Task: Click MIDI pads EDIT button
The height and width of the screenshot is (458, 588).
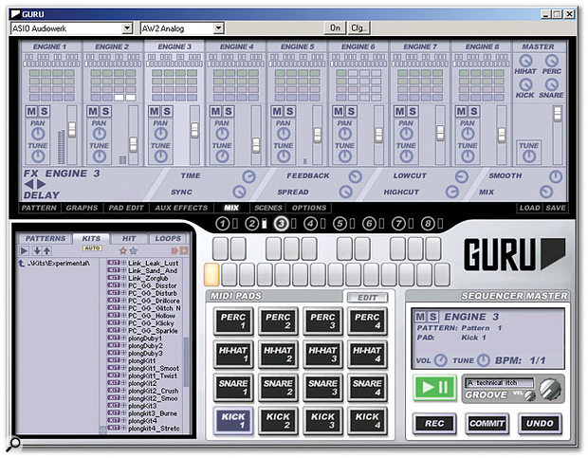Action: [367, 298]
